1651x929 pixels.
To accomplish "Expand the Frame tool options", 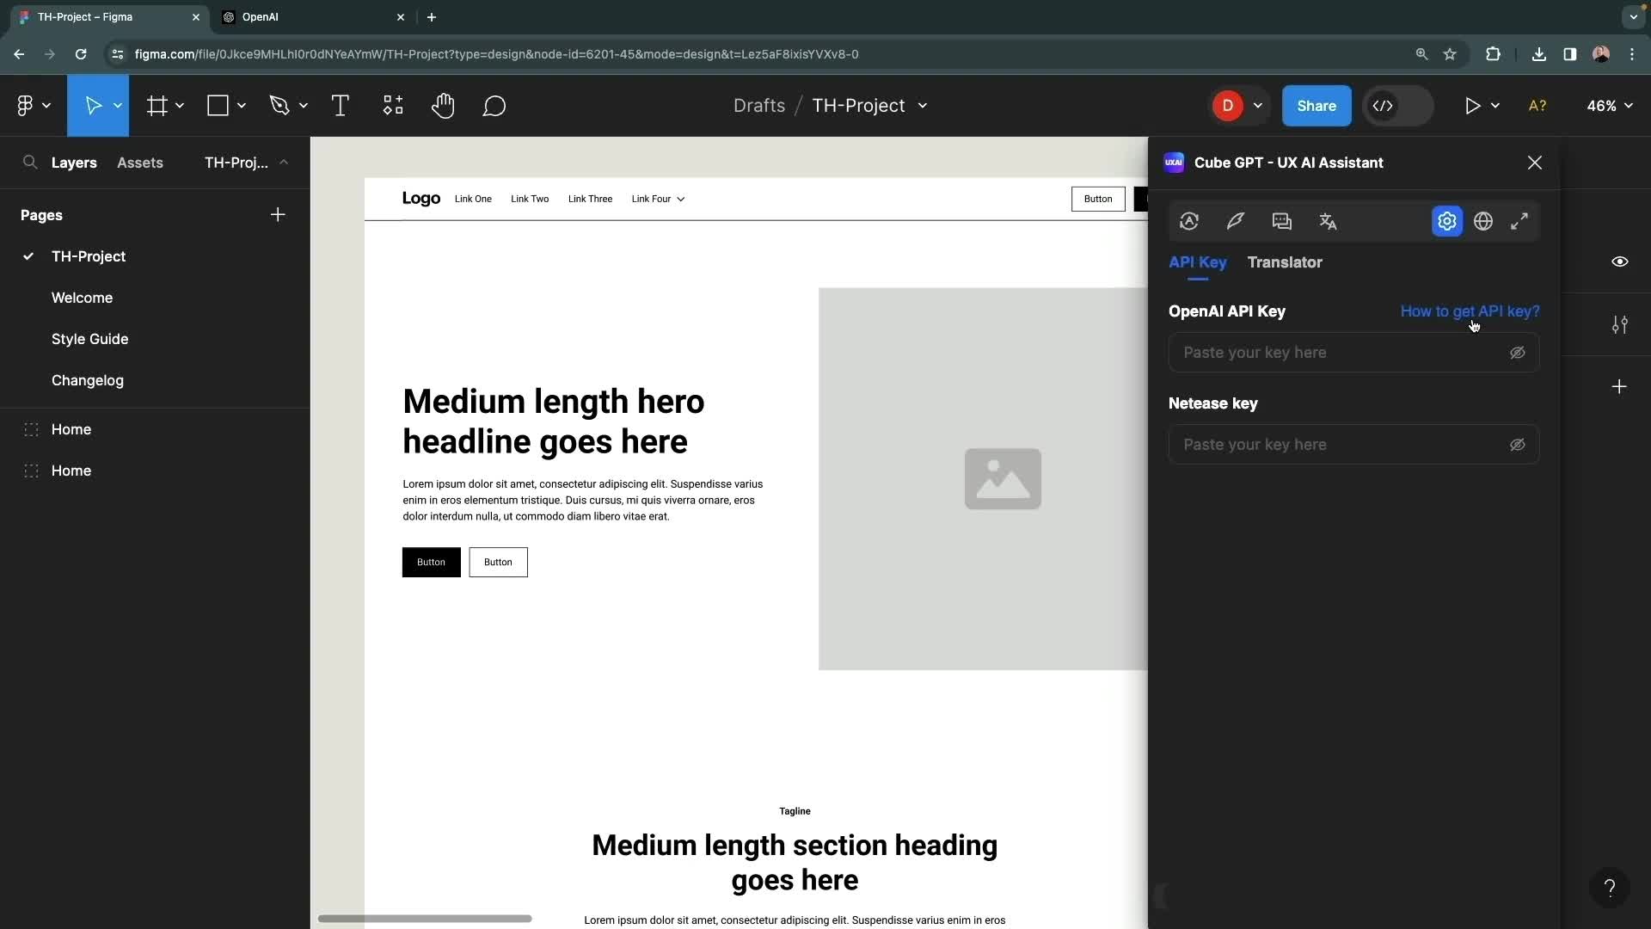I will pos(180,106).
